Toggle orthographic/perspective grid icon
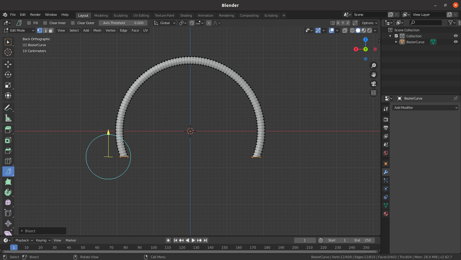The width and height of the screenshot is (461, 260). click(373, 93)
